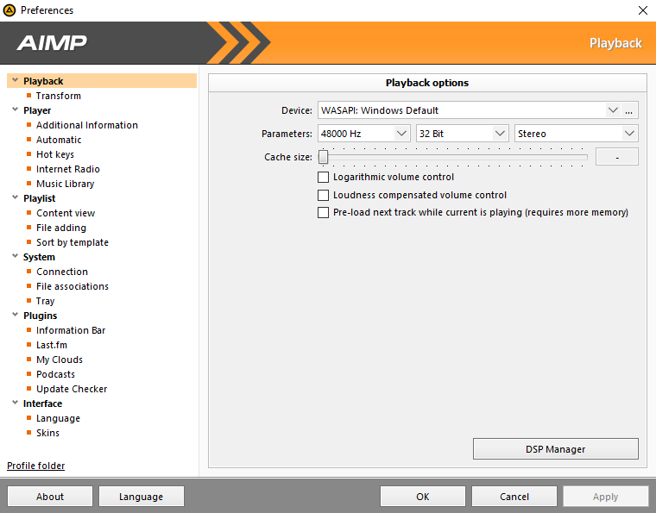Image resolution: width=656 pixels, height=513 pixels.
Task: Click the OK button
Action: point(423,497)
